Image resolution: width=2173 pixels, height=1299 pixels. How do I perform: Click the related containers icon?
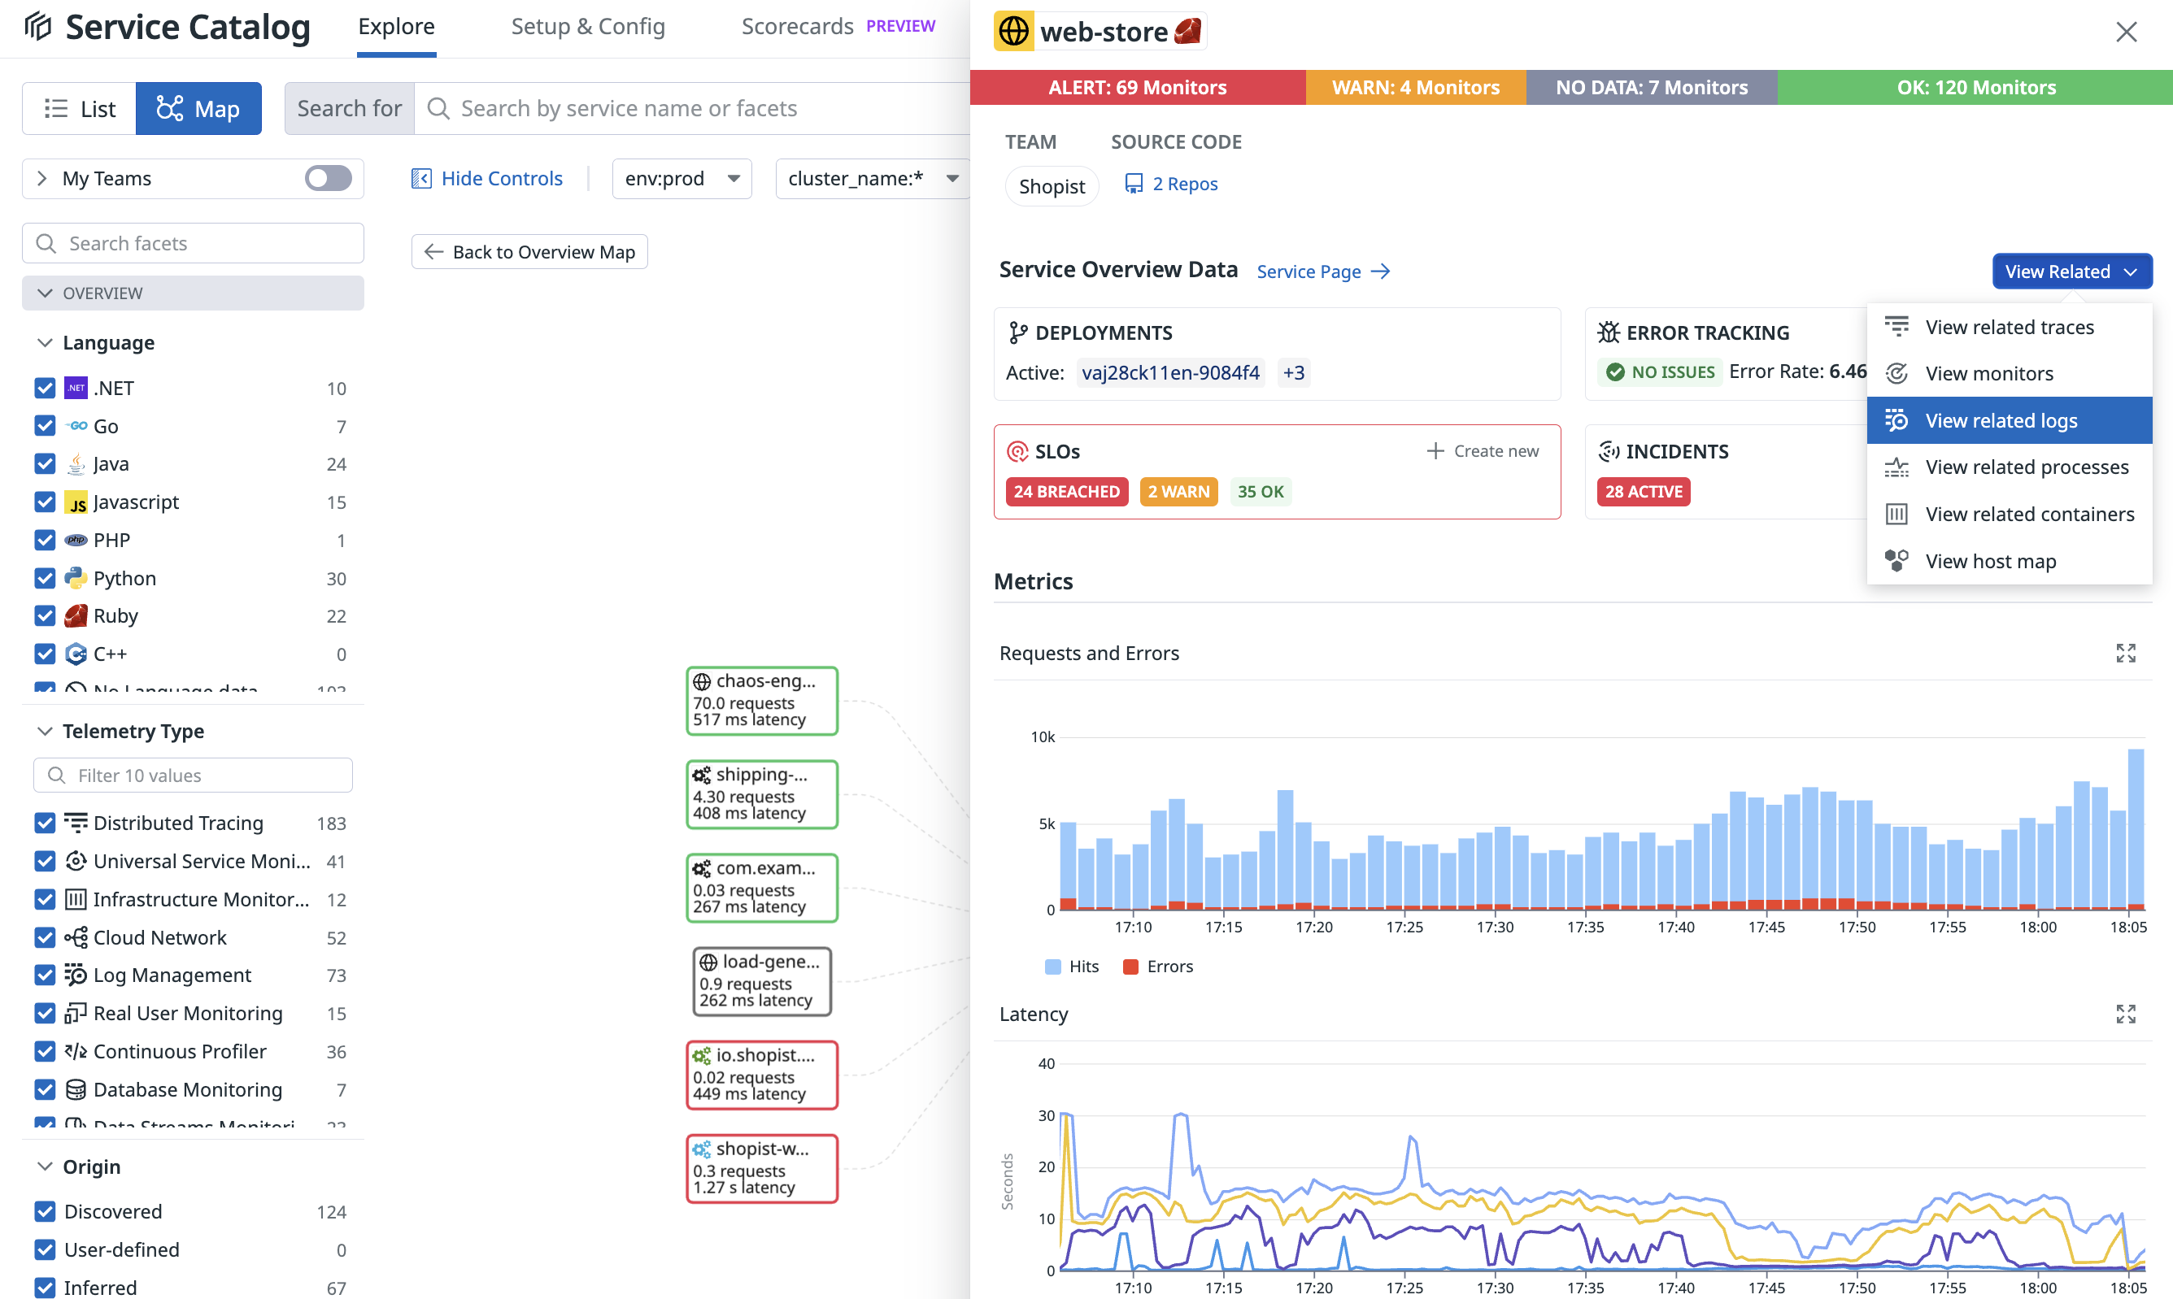point(1896,514)
